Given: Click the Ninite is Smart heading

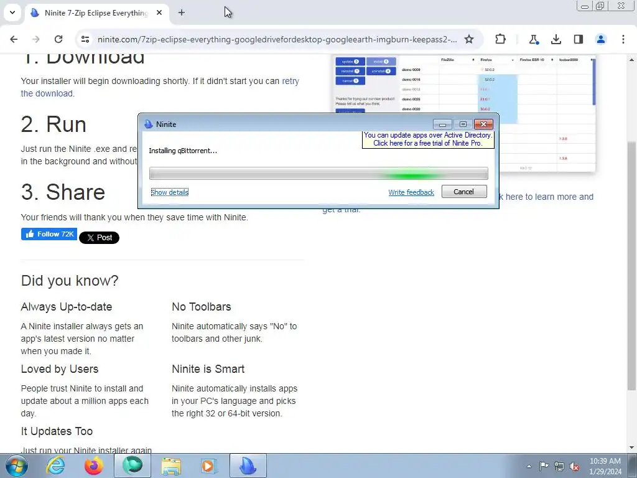Looking at the screenshot, I should [x=208, y=369].
